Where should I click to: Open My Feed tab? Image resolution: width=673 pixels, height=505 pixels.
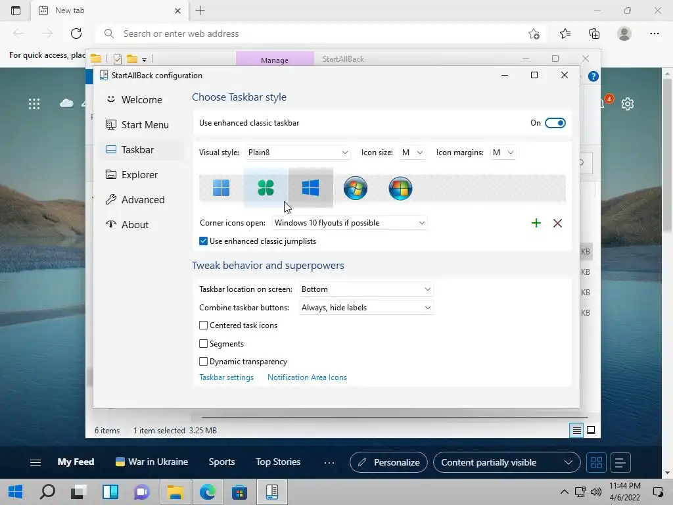[76, 462]
